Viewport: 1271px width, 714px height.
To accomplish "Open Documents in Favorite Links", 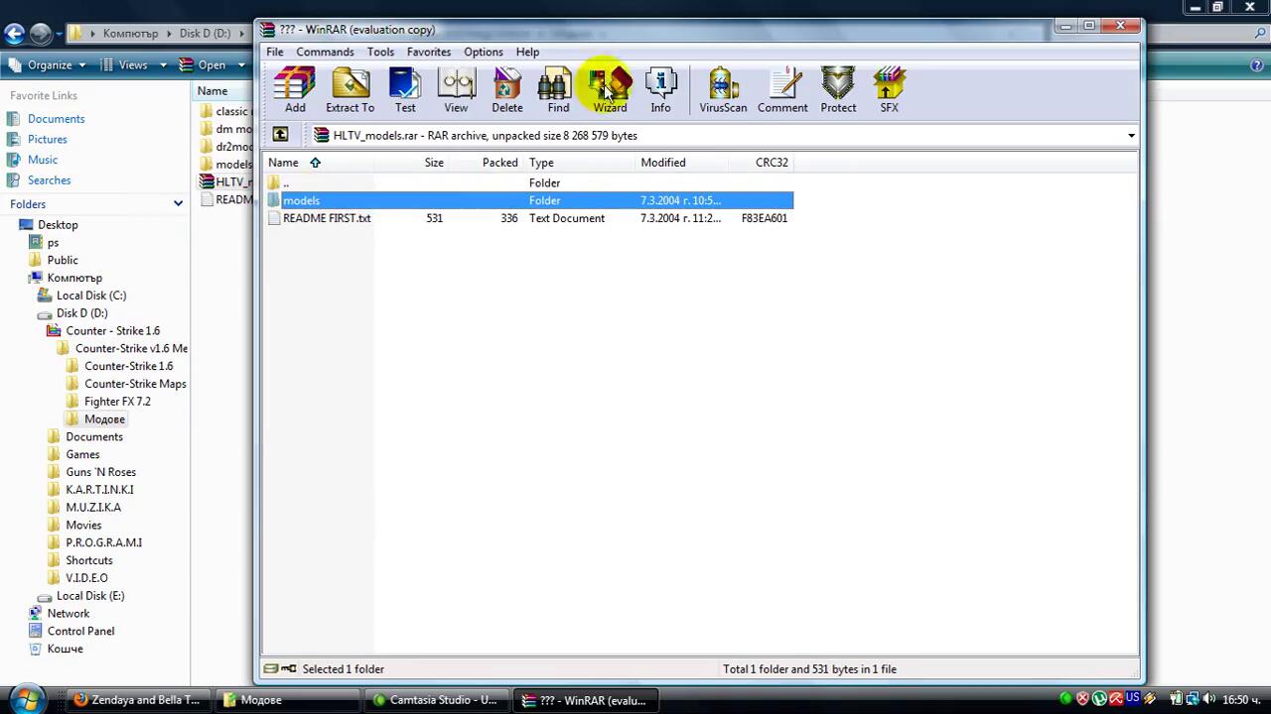I will tap(56, 119).
